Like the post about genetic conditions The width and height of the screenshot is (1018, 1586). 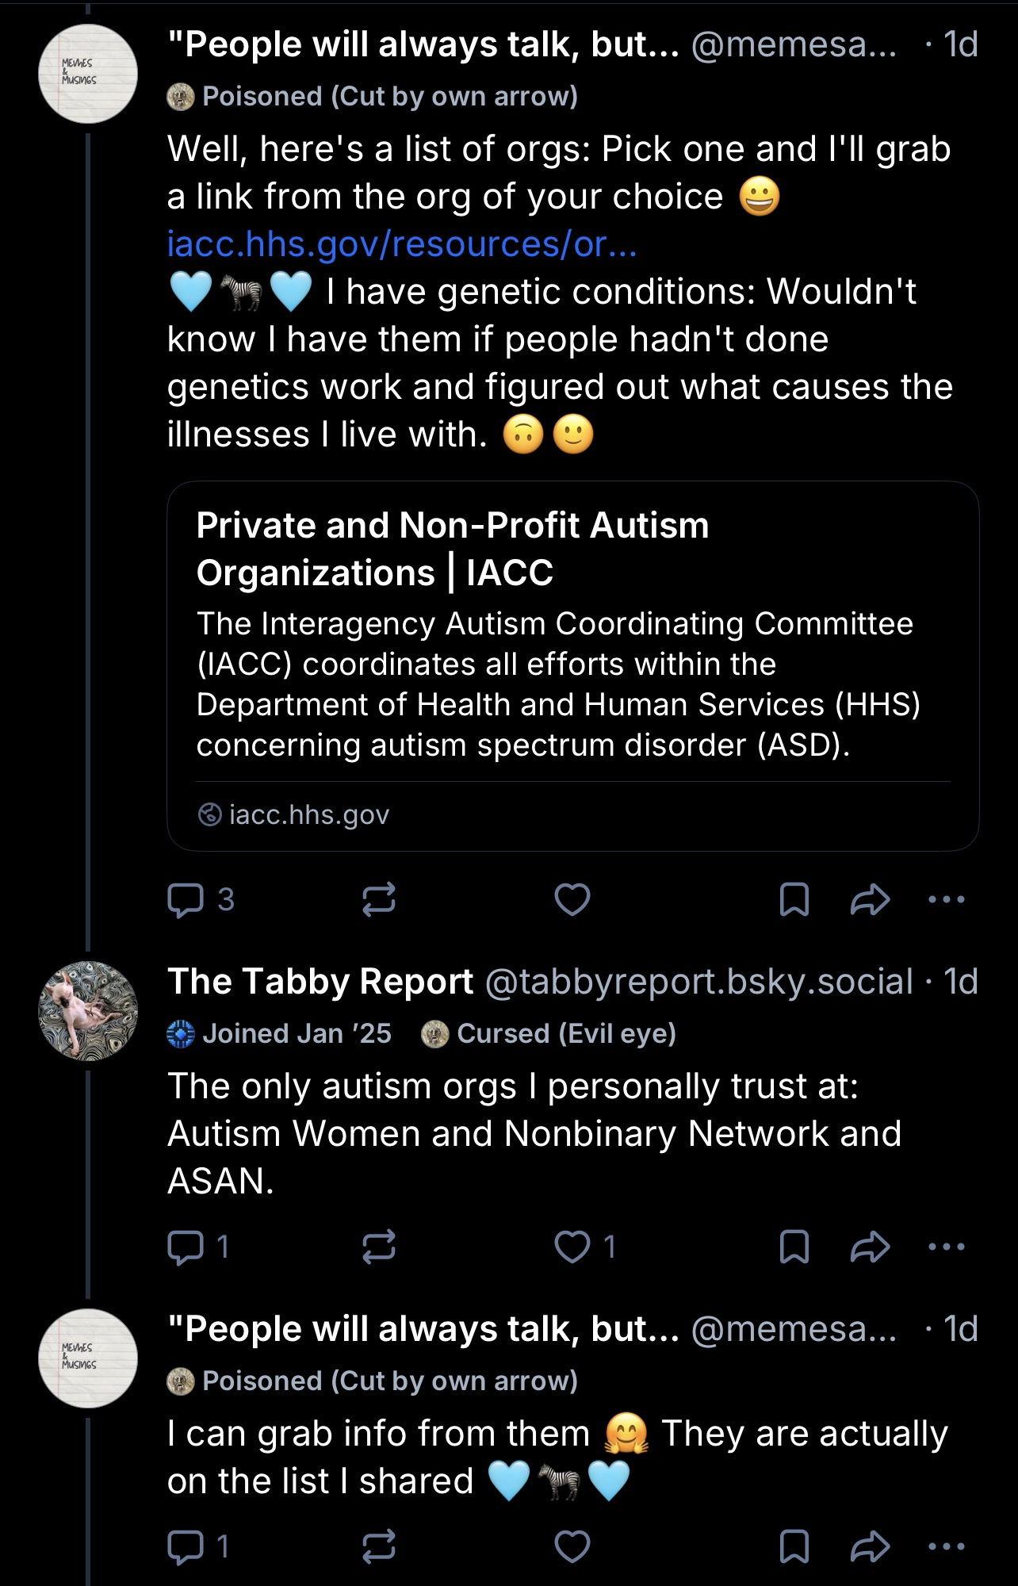pyautogui.click(x=572, y=900)
